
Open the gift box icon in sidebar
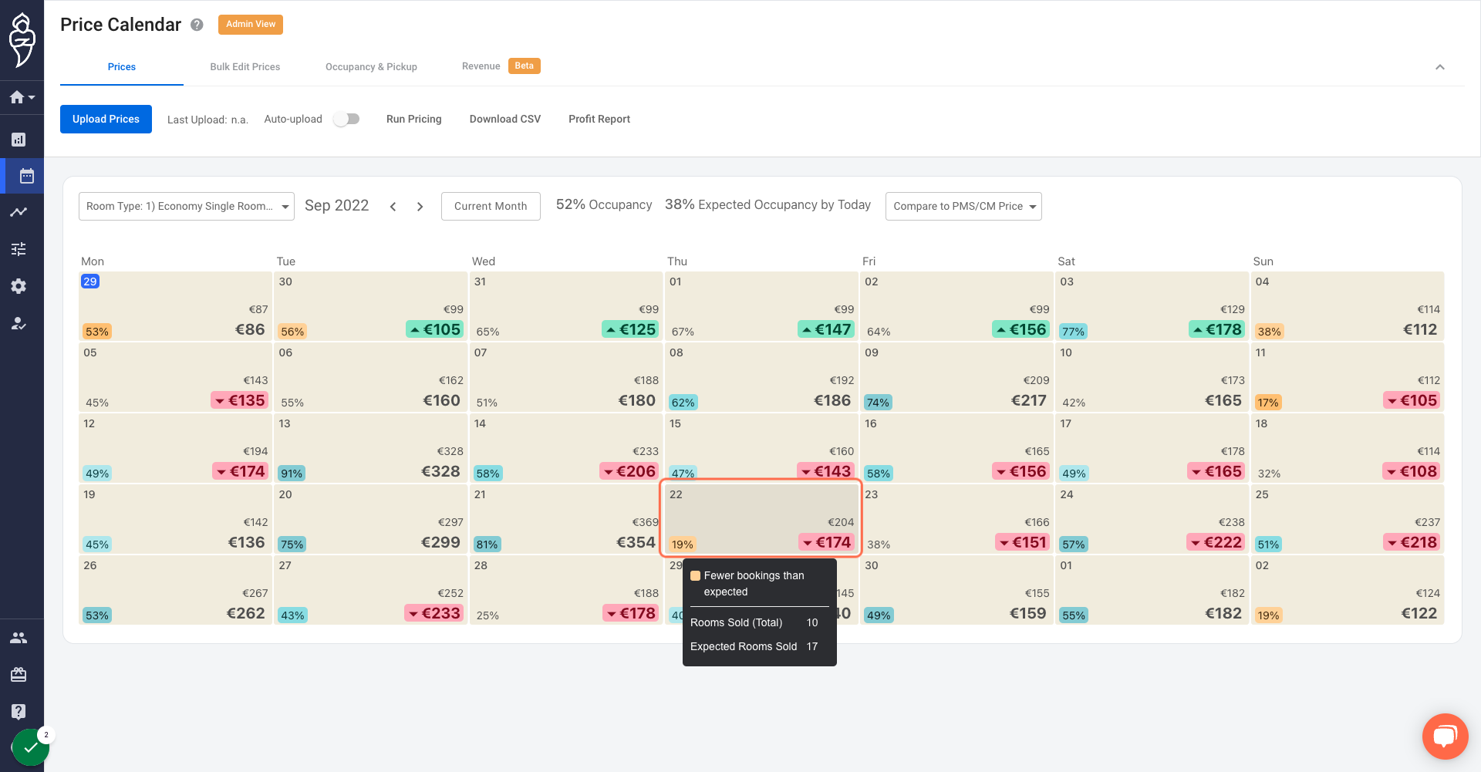click(x=19, y=675)
